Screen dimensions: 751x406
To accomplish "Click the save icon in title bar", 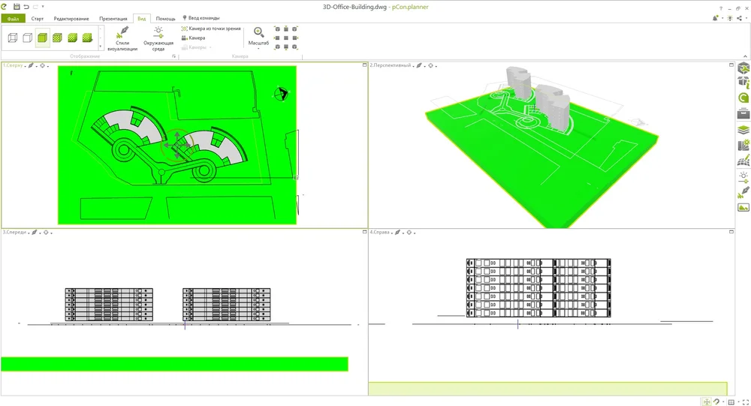I will tap(17, 6).
